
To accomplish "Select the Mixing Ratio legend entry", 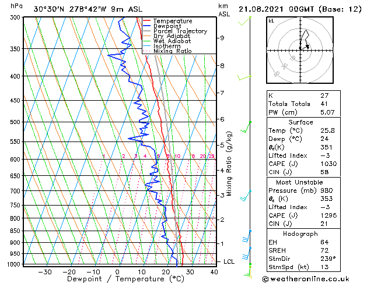I will pos(173,51).
